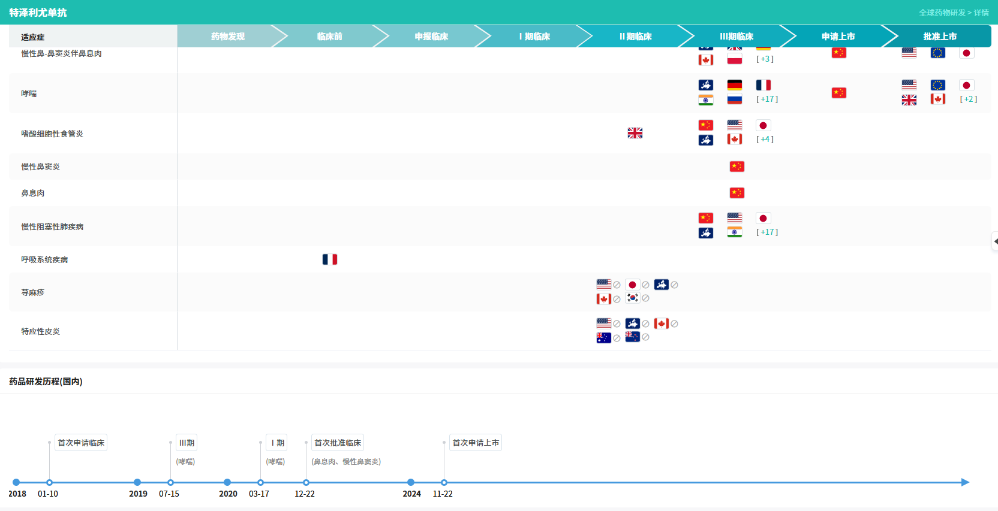
Task: Click the 慢性阻塞性肺疾病 indication label
Action: pos(52,226)
